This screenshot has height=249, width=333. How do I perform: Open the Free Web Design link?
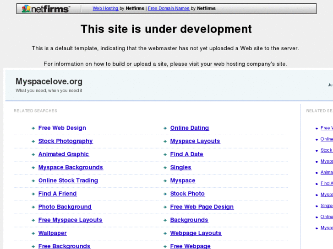point(62,128)
